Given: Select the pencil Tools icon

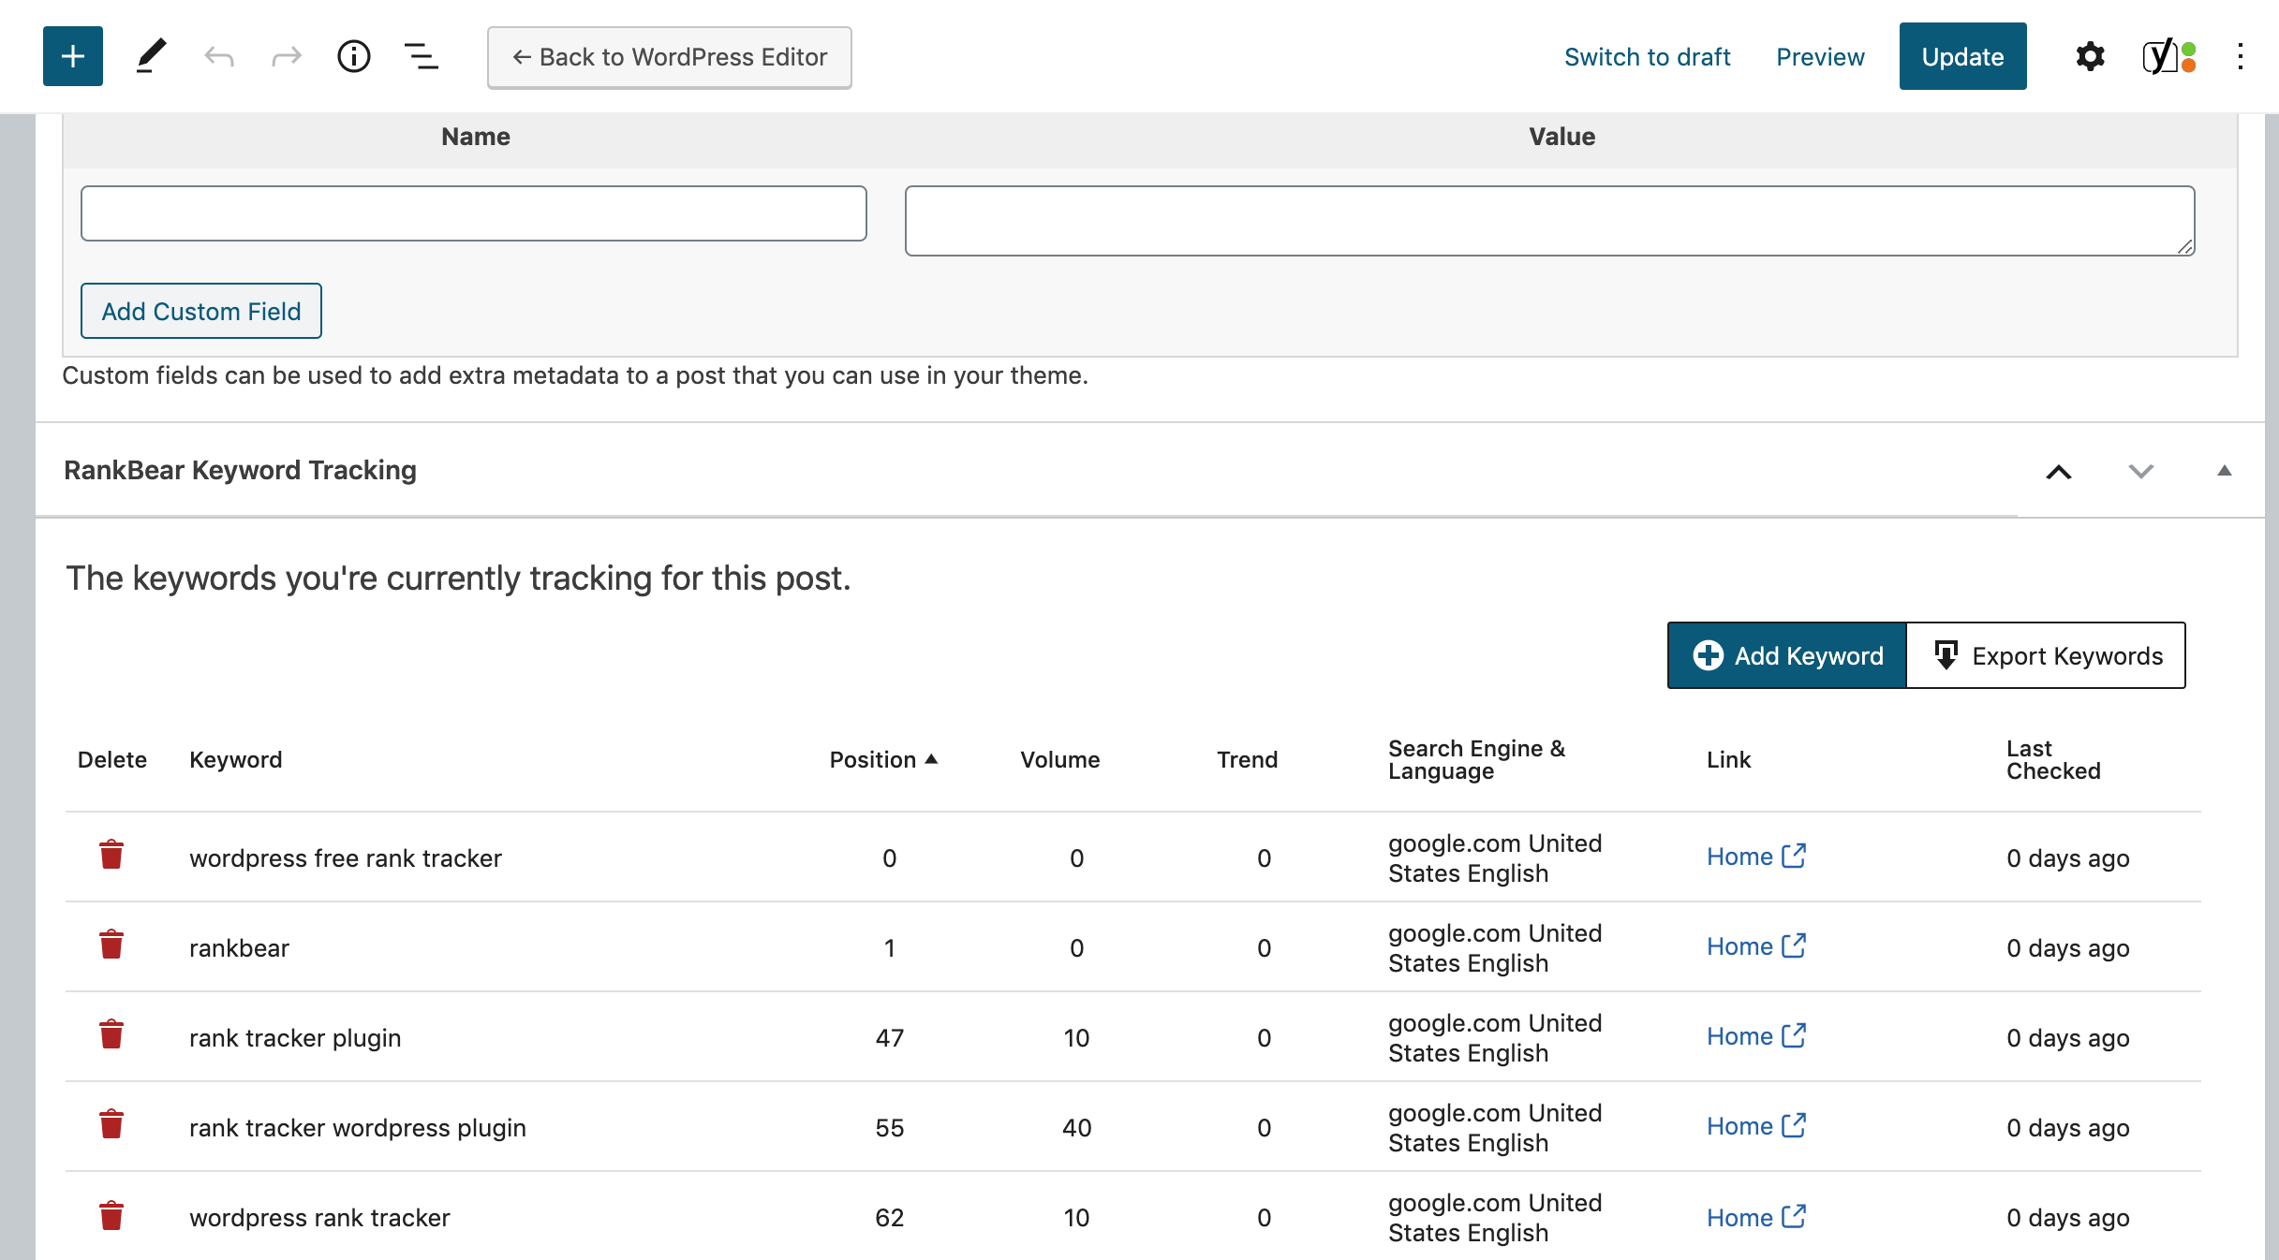Looking at the screenshot, I should point(151,57).
